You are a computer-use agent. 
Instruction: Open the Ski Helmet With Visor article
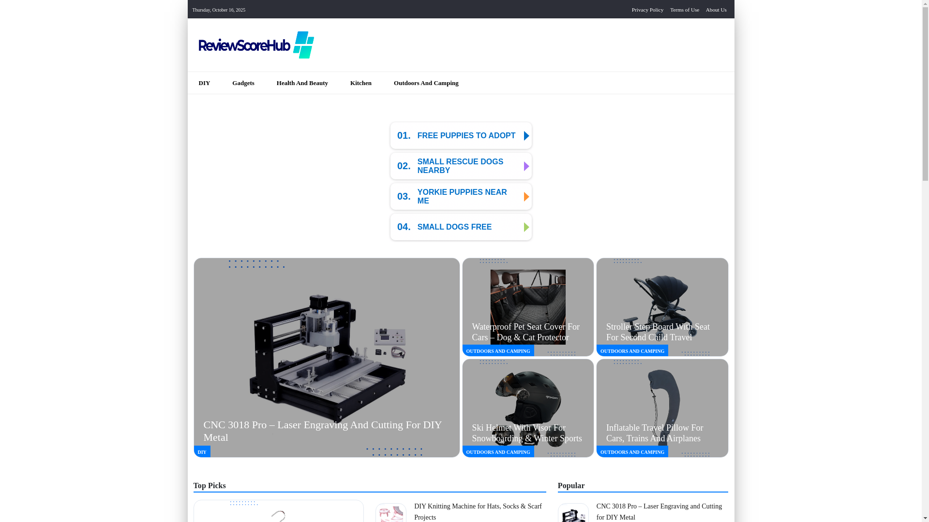coord(526,433)
